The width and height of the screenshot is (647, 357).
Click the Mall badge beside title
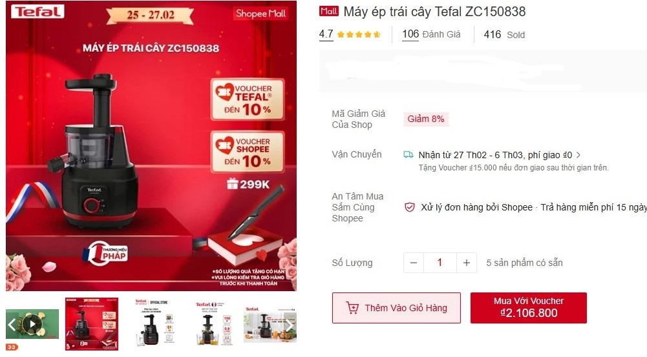(329, 11)
